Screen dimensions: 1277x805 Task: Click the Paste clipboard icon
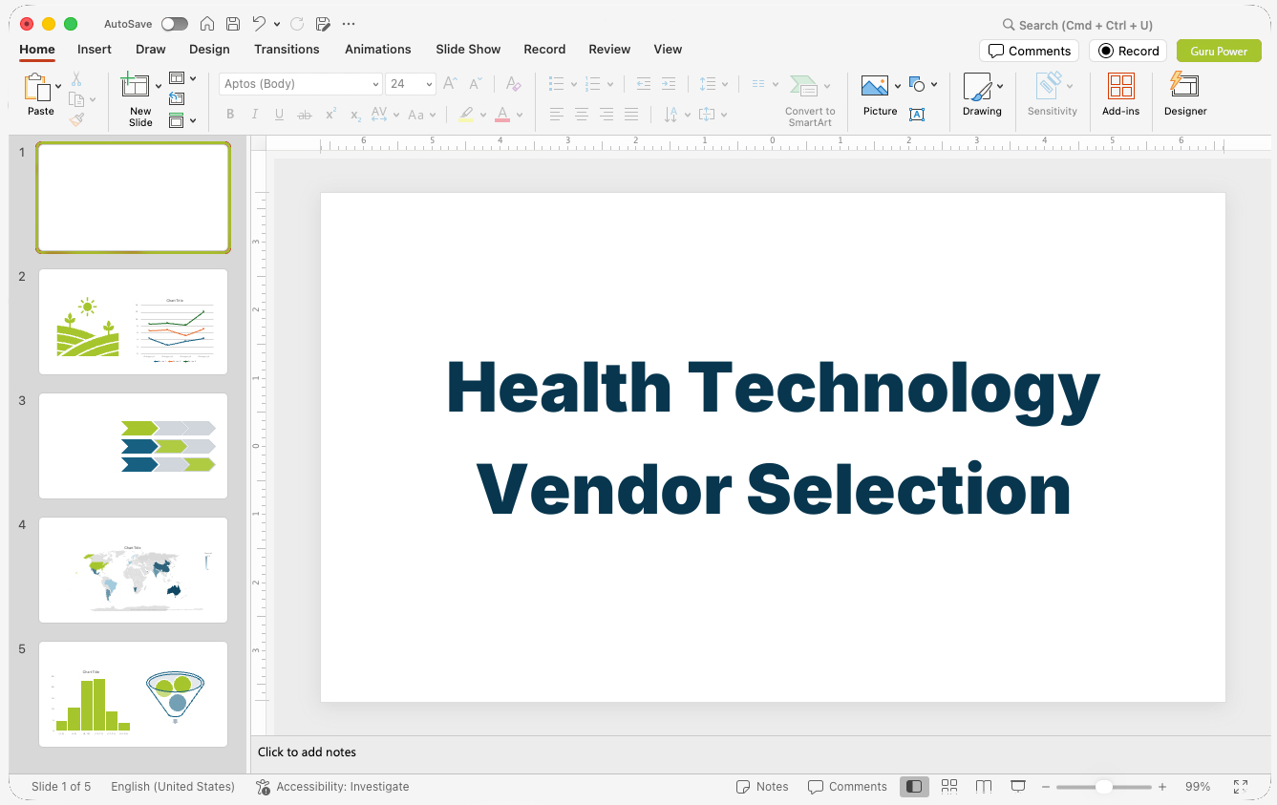(x=37, y=87)
